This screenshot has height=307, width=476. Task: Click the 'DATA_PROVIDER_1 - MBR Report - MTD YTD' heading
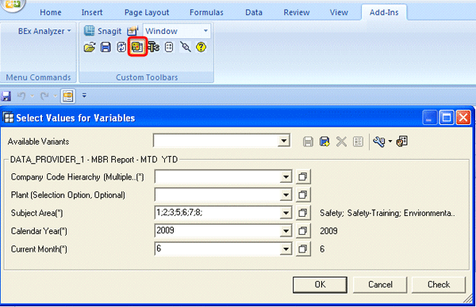94,160
